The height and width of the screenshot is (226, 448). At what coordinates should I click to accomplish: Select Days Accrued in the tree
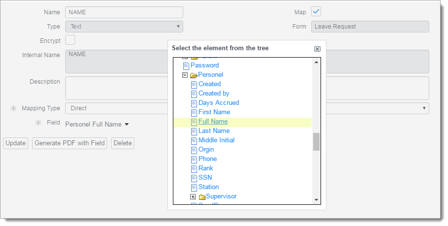click(x=219, y=103)
